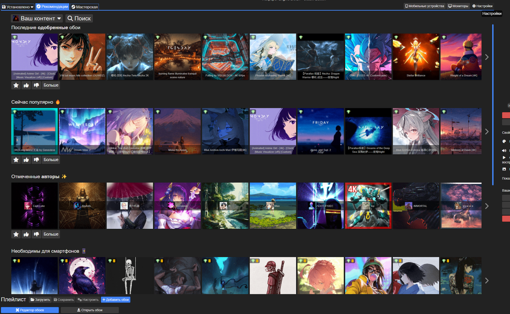Screen dimensions: 510x314
Task: Open the Мониторы menu
Action: pyautogui.click(x=458, y=6)
